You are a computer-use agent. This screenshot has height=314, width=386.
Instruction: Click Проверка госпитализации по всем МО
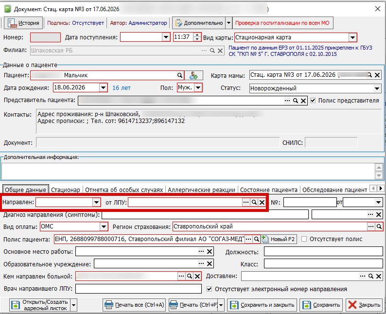pos(282,23)
